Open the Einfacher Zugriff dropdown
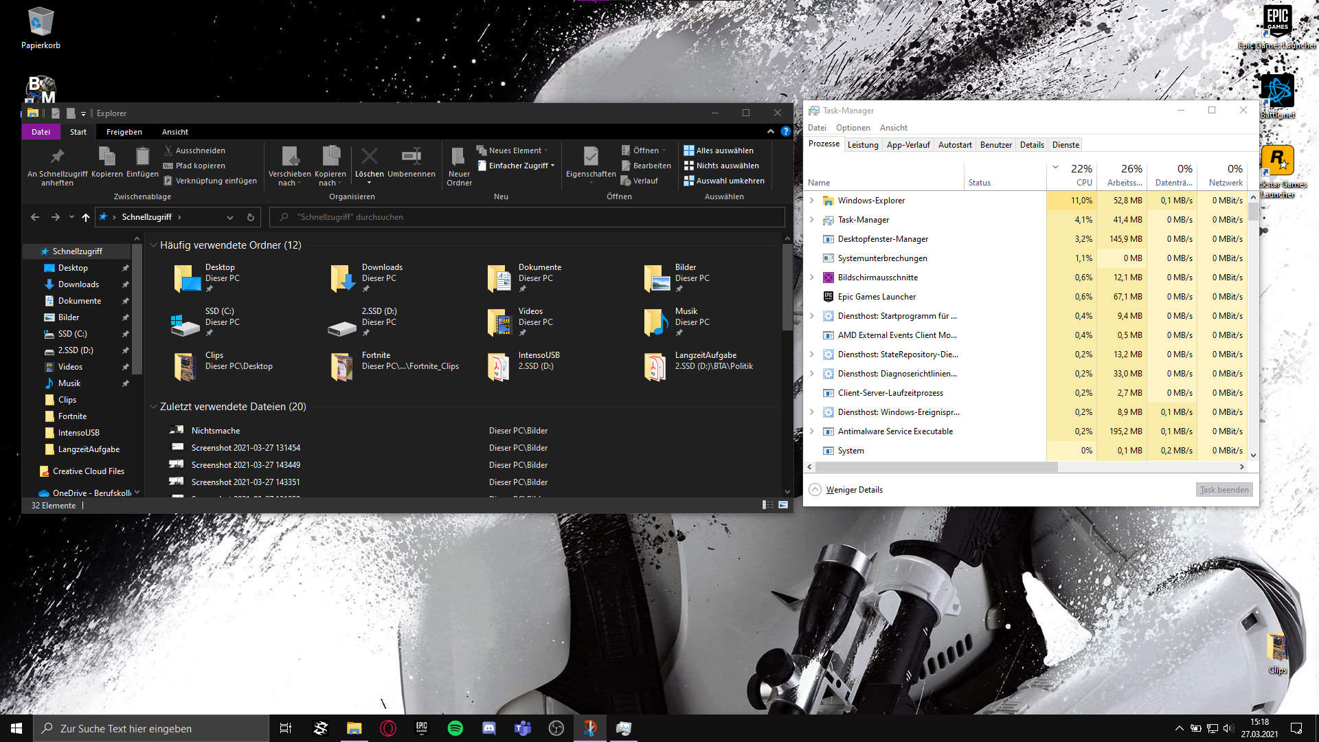 pos(517,166)
